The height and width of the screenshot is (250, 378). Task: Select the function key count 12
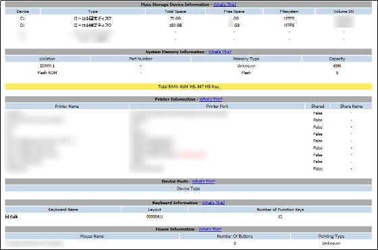pyautogui.click(x=280, y=216)
